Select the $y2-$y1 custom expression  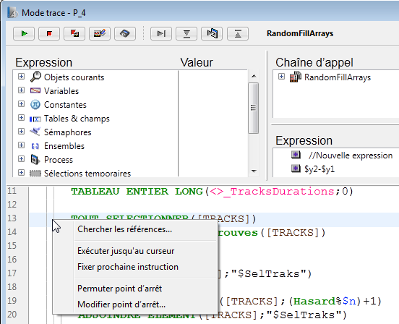[319, 169]
